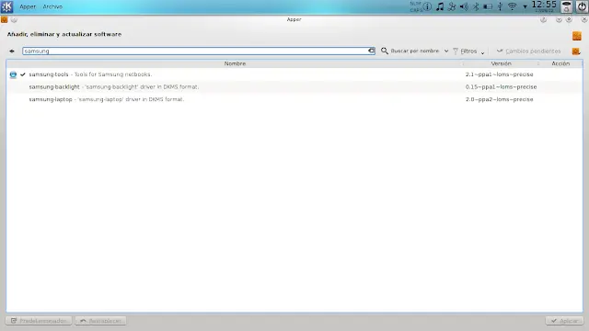
Task: Select the samsung-tools package row
Action: click(294, 74)
